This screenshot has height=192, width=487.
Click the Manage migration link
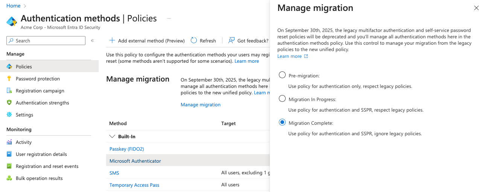(201, 104)
